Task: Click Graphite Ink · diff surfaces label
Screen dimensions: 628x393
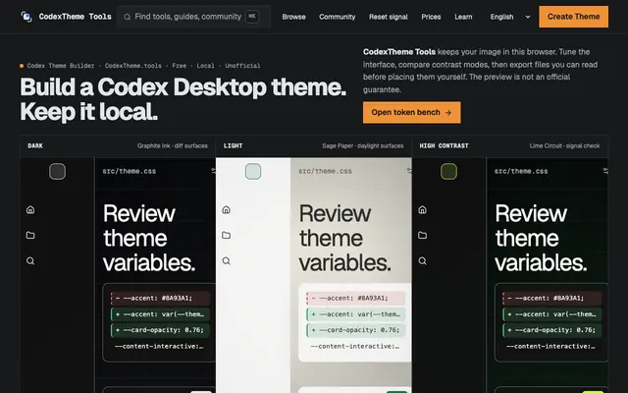Action: (173, 146)
